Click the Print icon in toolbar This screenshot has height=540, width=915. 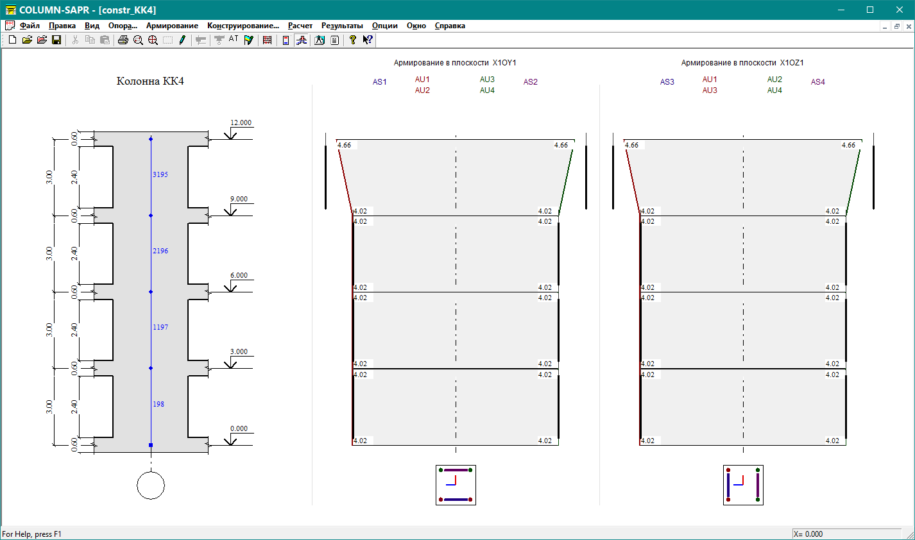[123, 40]
